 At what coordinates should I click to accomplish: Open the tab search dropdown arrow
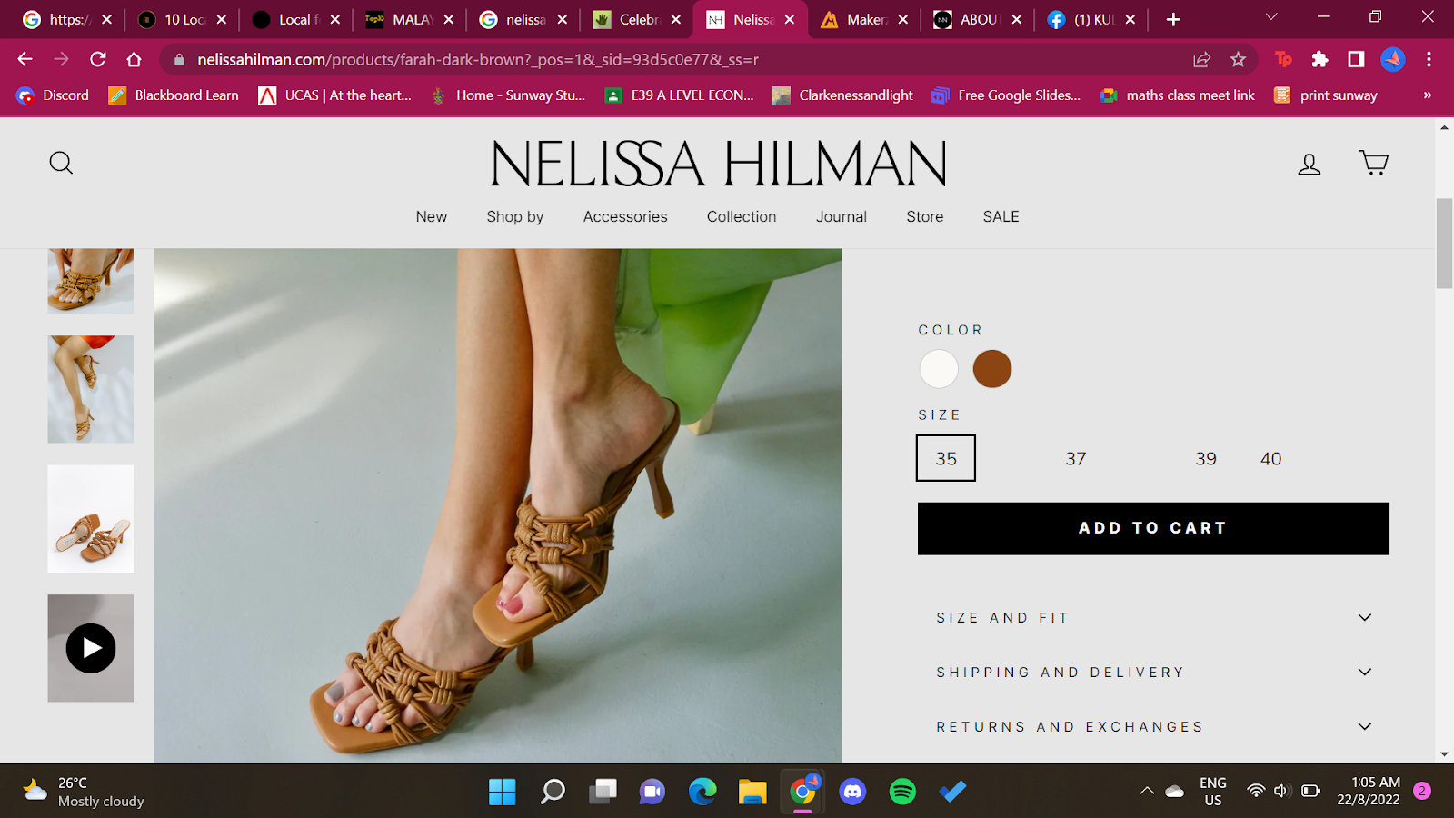coord(1271,17)
